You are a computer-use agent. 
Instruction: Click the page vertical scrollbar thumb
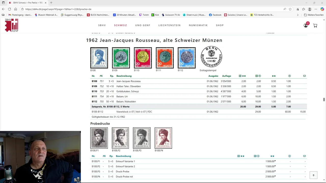pos(324,100)
